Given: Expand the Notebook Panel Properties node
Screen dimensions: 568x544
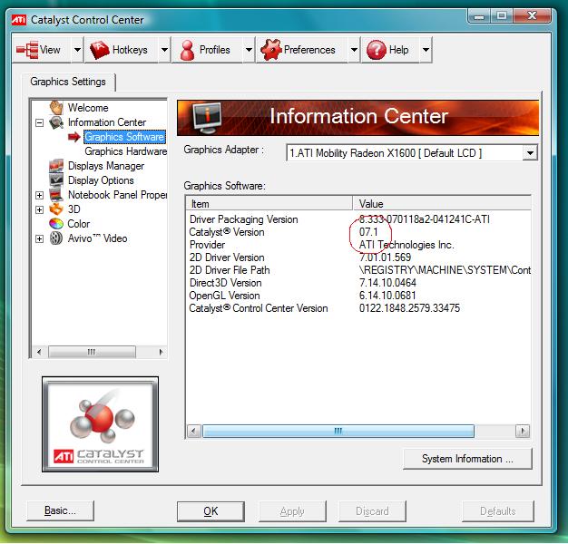Looking at the screenshot, I should [40, 195].
